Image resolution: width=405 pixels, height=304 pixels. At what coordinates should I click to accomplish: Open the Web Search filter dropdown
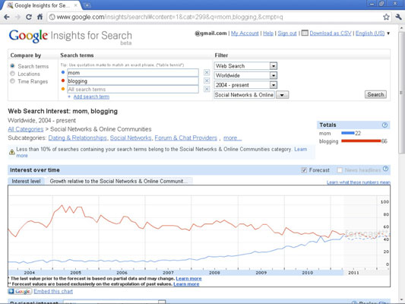coord(245,66)
